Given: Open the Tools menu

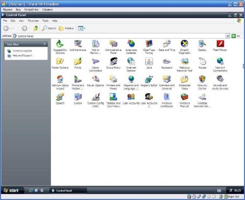Looking at the screenshot, I should click(x=45, y=21).
